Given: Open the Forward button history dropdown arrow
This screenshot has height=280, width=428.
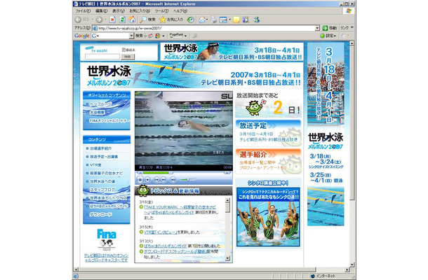Looking at the screenshot, I should (106, 20).
